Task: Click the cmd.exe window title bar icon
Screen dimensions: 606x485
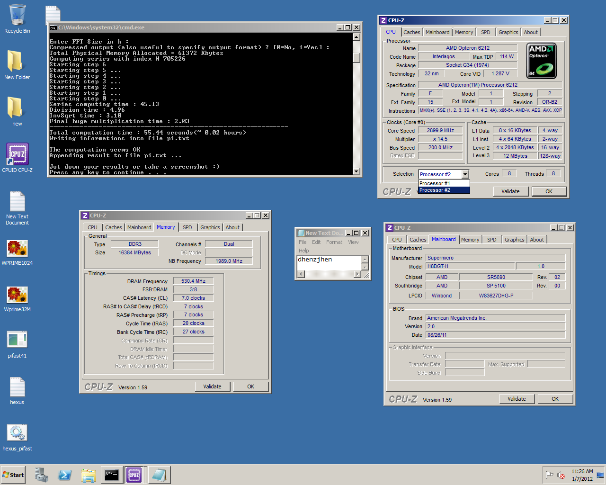Action: (x=53, y=27)
